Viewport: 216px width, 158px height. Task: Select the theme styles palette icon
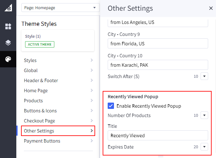8,59
